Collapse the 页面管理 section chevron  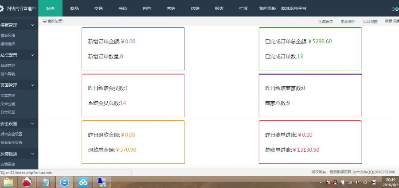(x=32, y=85)
